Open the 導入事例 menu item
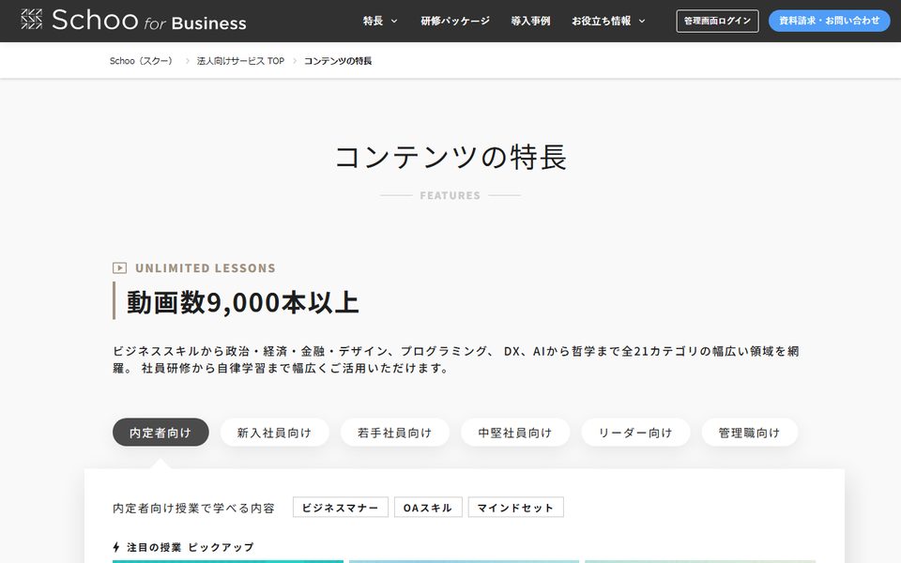This screenshot has width=901, height=563. pos(530,22)
